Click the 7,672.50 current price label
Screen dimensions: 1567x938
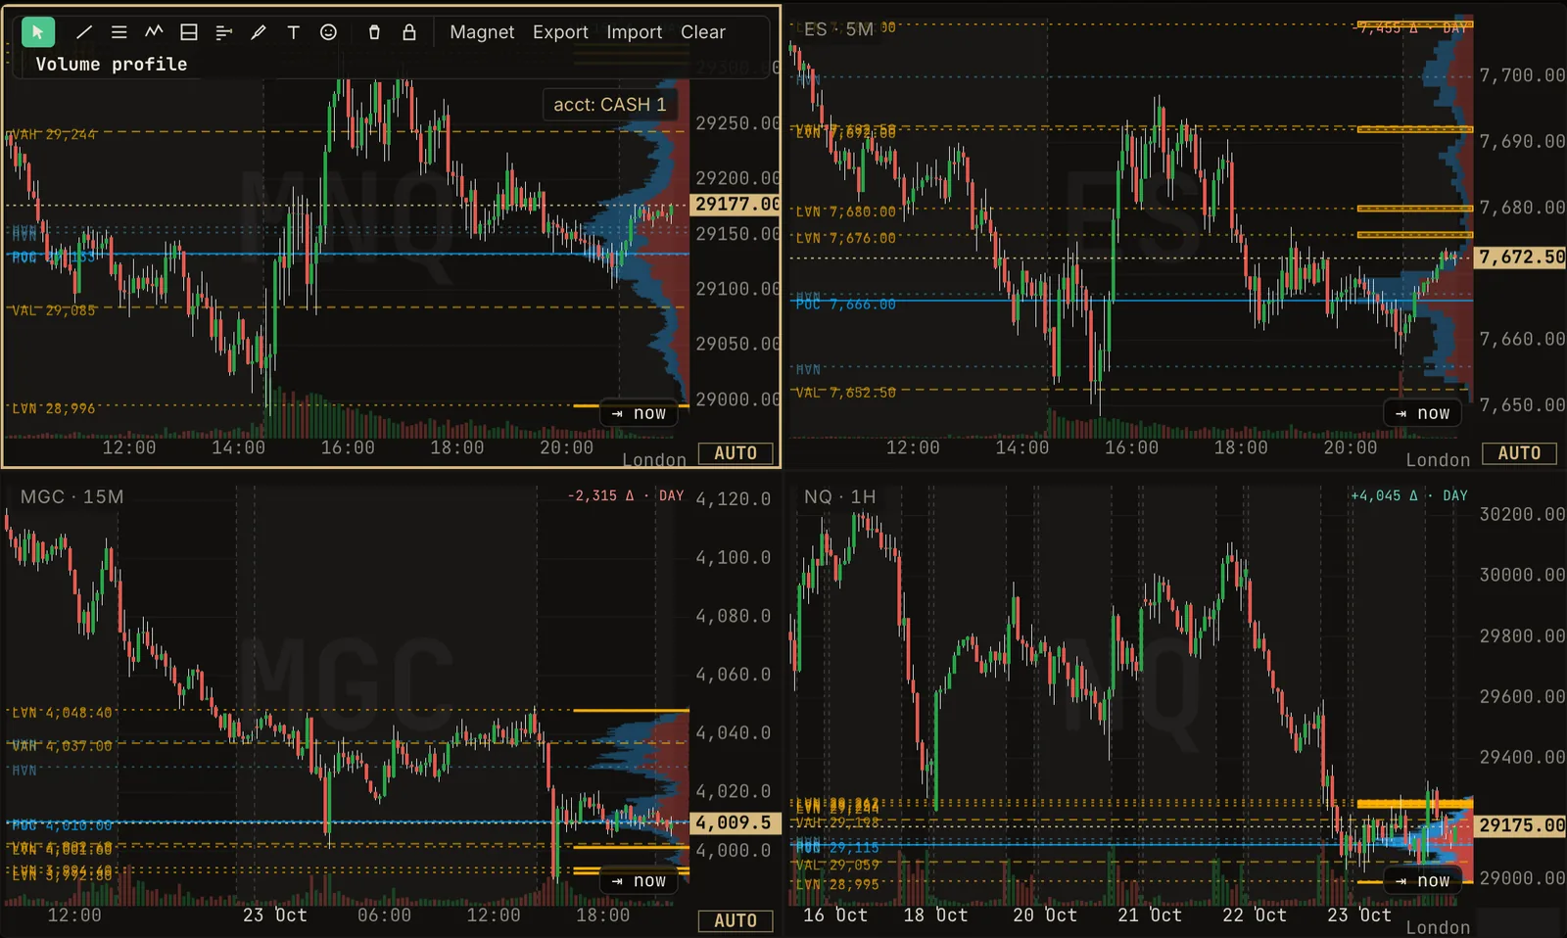point(1521,258)
